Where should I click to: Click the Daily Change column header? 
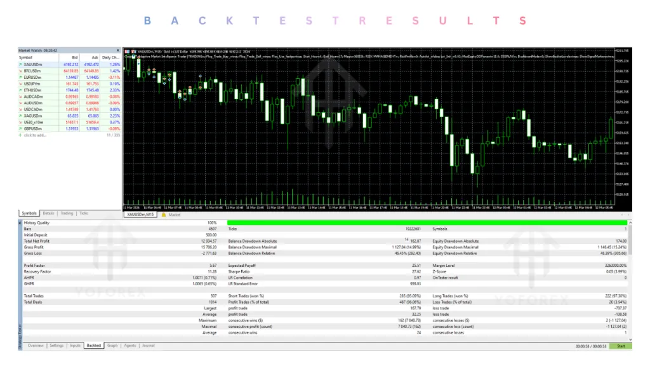click(x=110, y=58)
